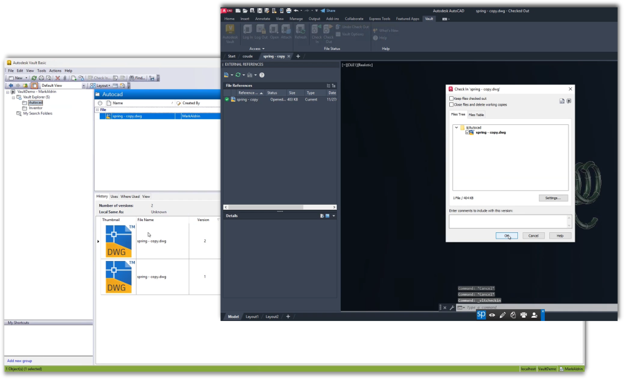
Task: Open the Actions menu in Vault Basic
Action: click(55, 71)
